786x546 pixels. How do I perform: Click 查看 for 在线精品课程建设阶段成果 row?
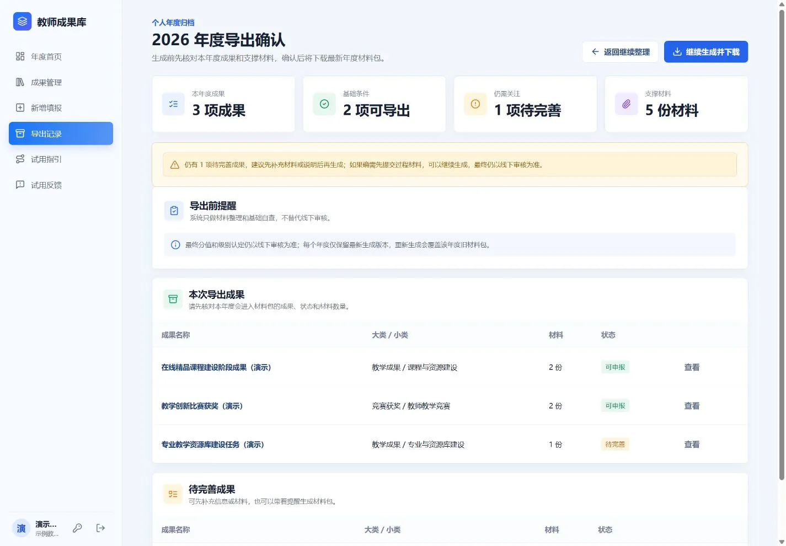[692, 367]
